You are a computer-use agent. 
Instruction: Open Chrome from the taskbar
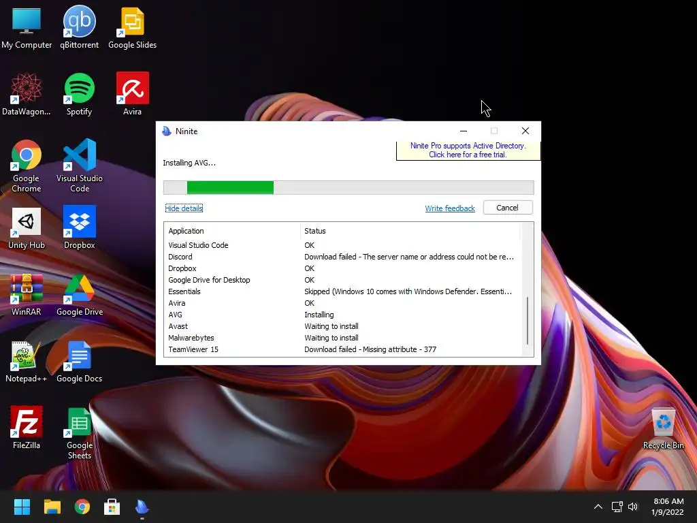pyautogui.click(x=82, y=507)
